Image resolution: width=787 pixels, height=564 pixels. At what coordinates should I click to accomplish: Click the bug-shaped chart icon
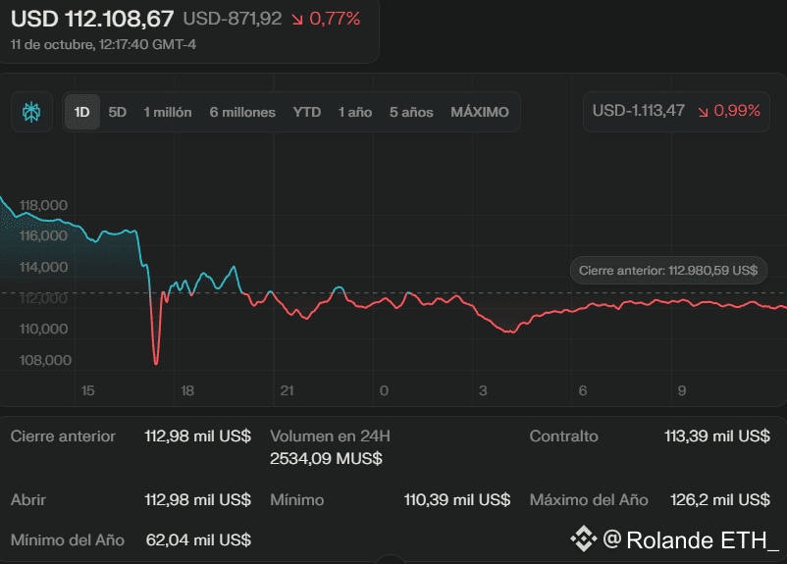click(30, 112)
